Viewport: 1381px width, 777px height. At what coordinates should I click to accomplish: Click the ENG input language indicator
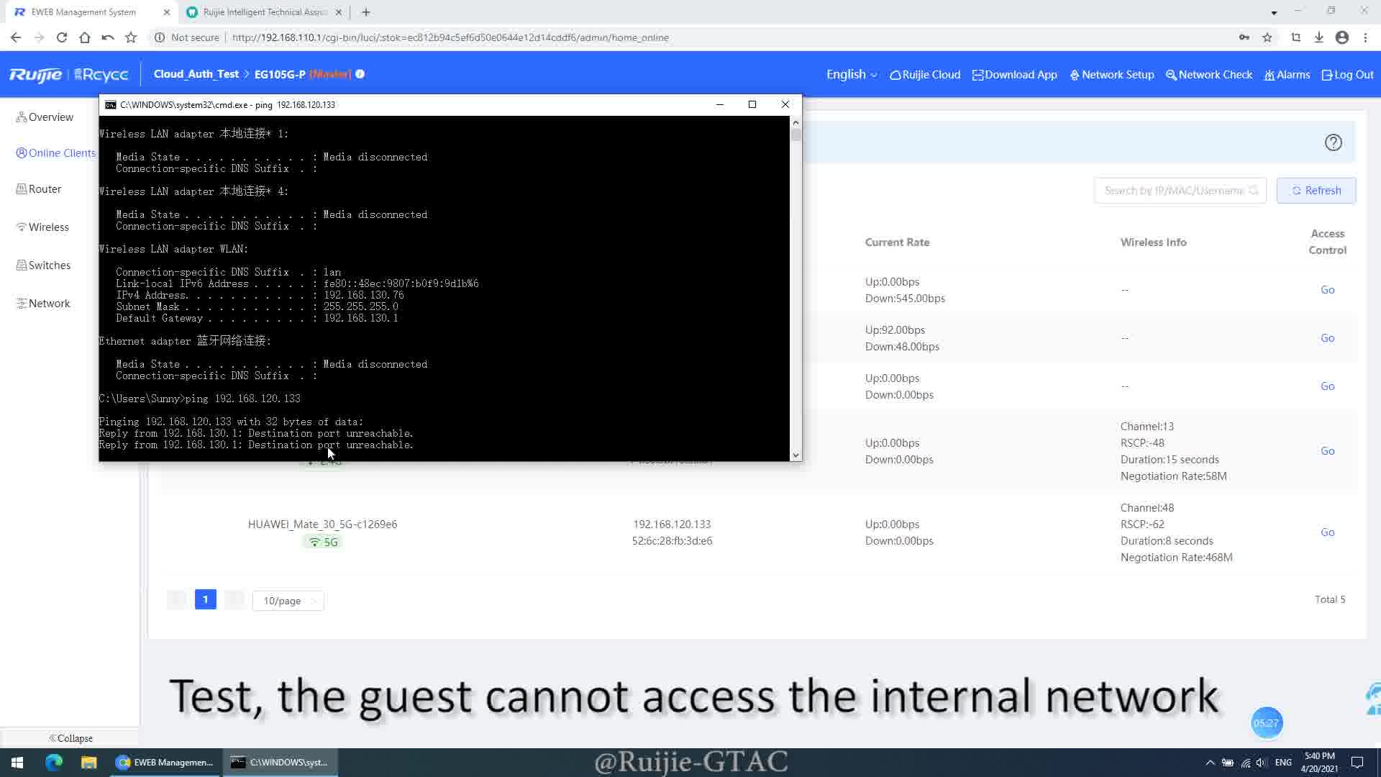(1283, 763)
